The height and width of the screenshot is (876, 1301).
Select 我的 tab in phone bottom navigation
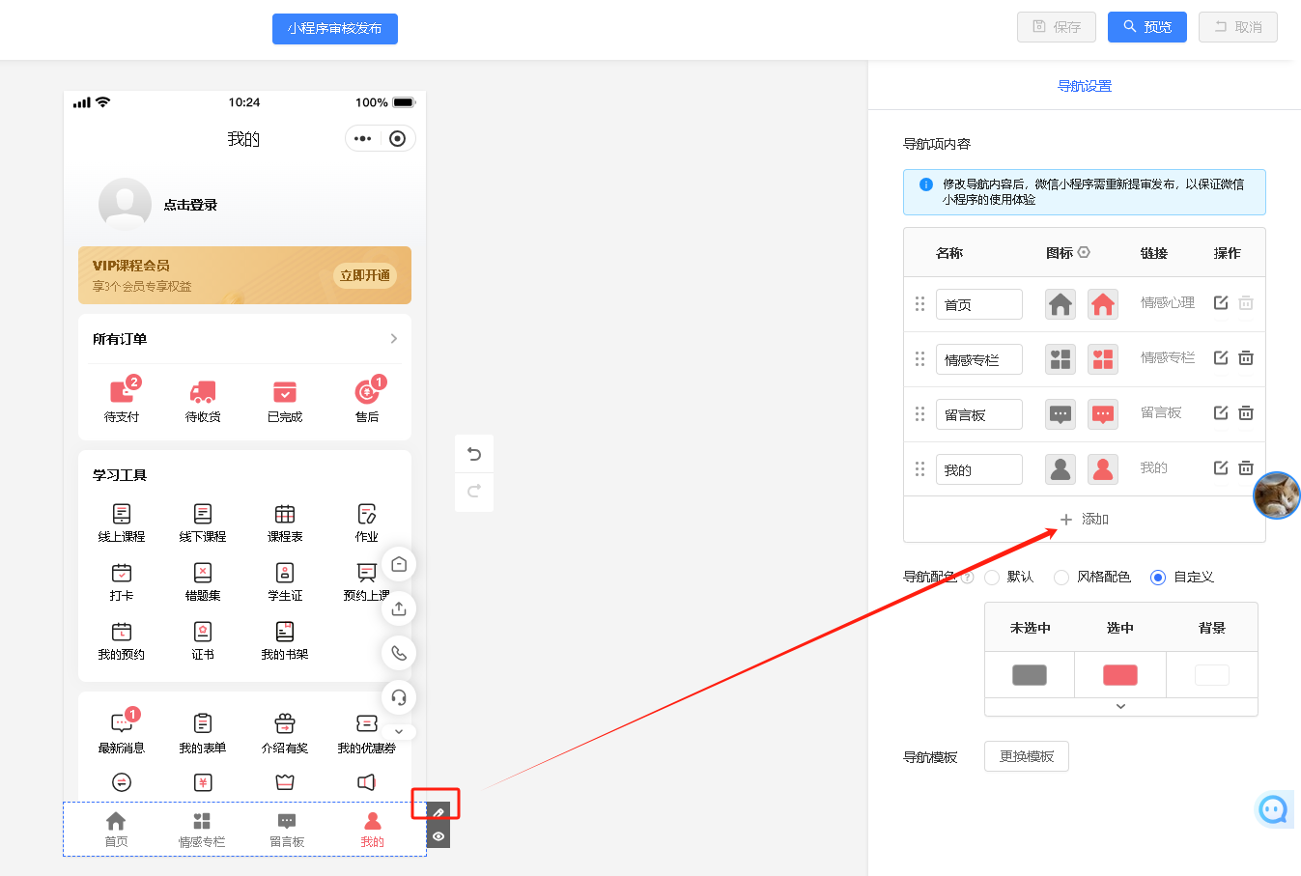coord(372,829)
